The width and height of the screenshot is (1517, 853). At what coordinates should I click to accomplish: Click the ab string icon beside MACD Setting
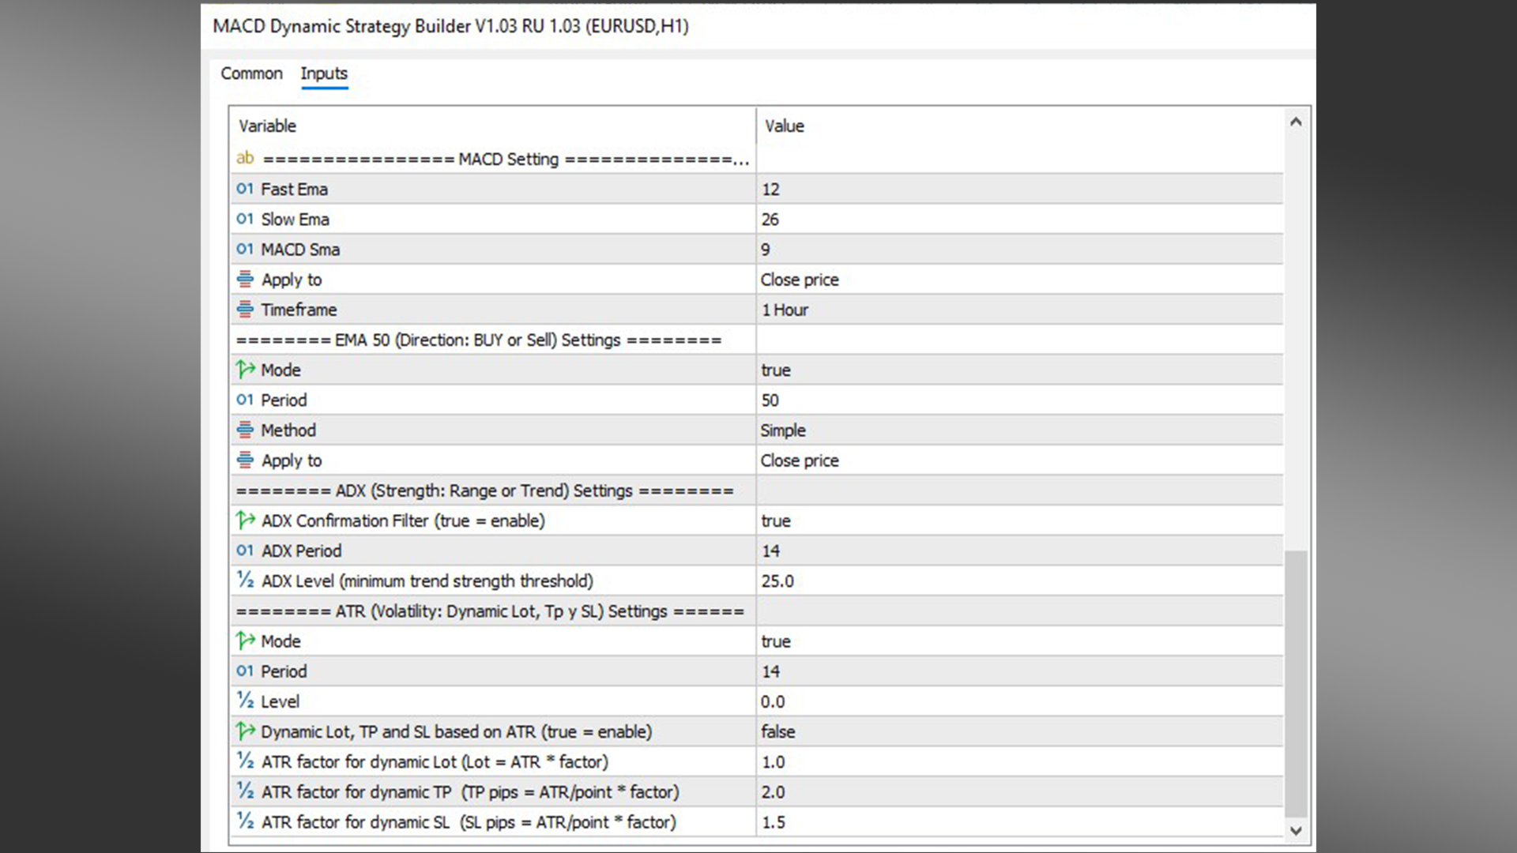(245, 158)
